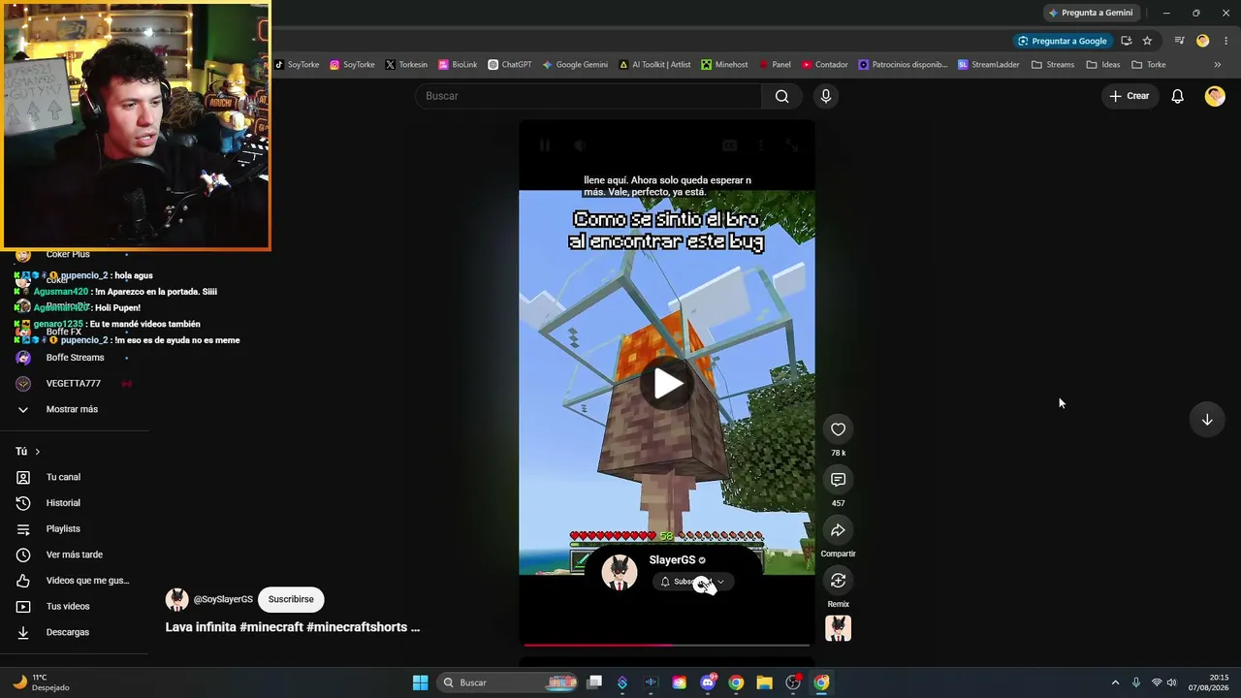This screenshot has width=1241, height=698.
Task: Open Ver más tarde in sidebar
Action: [x=74, y=555]
